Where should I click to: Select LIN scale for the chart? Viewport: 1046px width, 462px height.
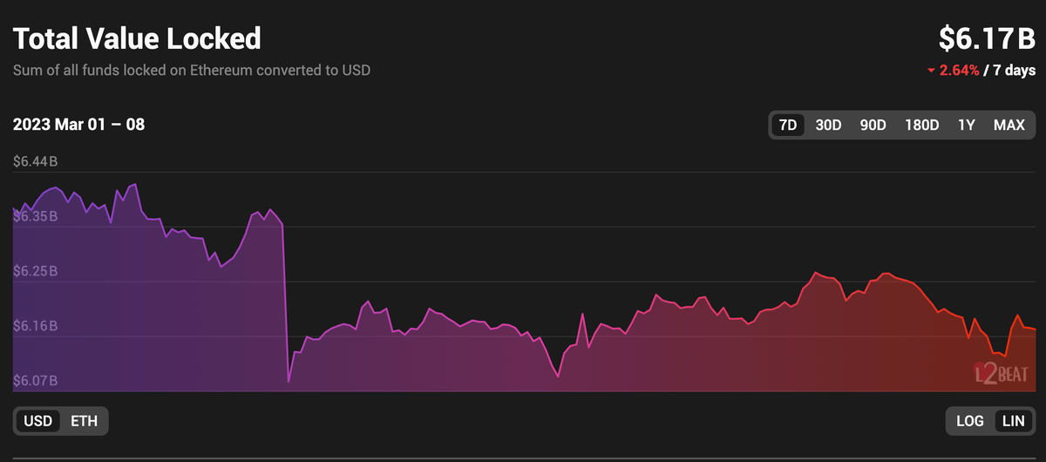pos(1013,421)
